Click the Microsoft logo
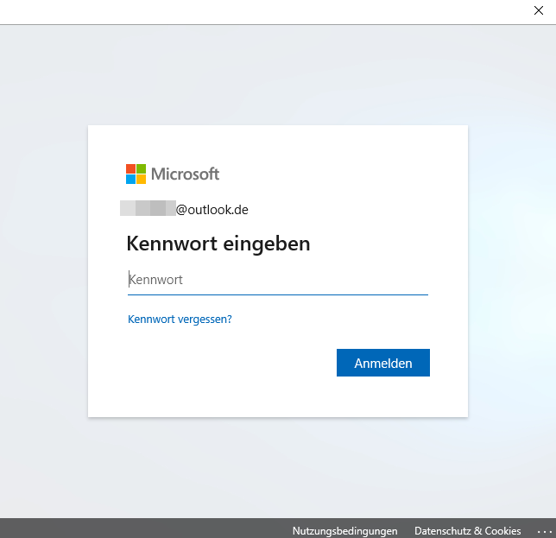This screenshot has height=538, width=556. 173,174
